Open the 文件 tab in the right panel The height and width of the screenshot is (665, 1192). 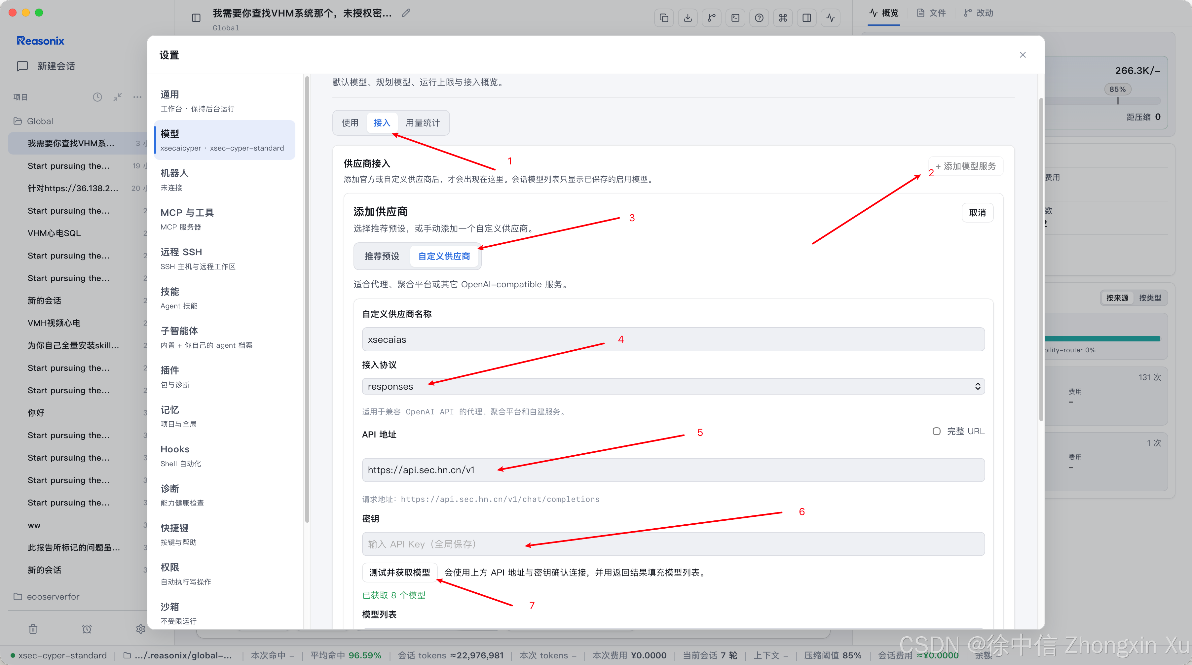(931, 13)
